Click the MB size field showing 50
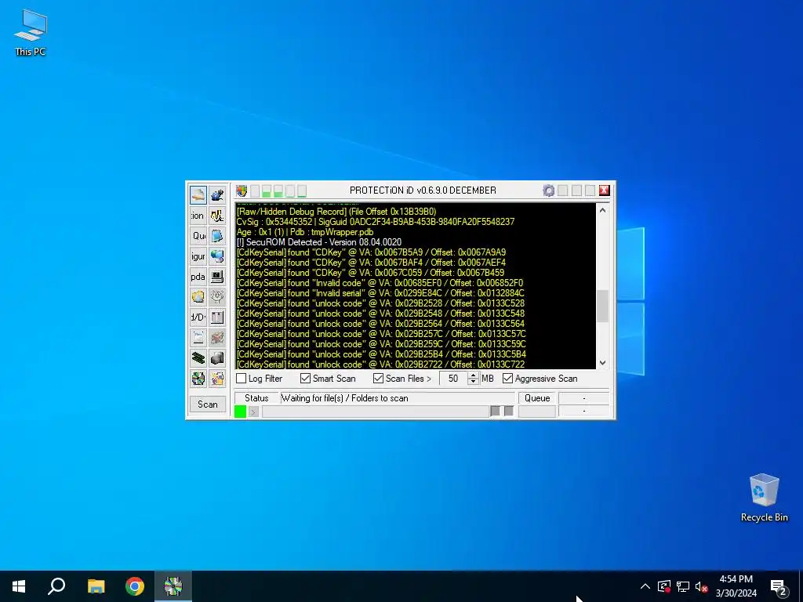Image resolution: width=803 pixels, height=602 pixels. click(x=454, y=379)
